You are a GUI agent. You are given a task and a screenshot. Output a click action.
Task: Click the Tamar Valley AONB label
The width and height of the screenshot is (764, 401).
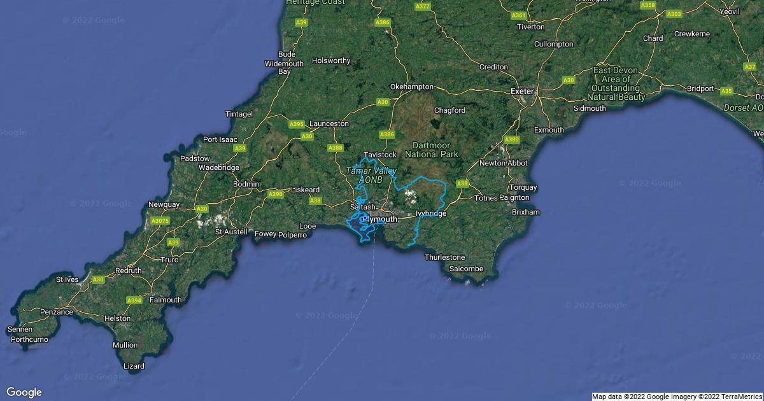(x=371, y=176)
